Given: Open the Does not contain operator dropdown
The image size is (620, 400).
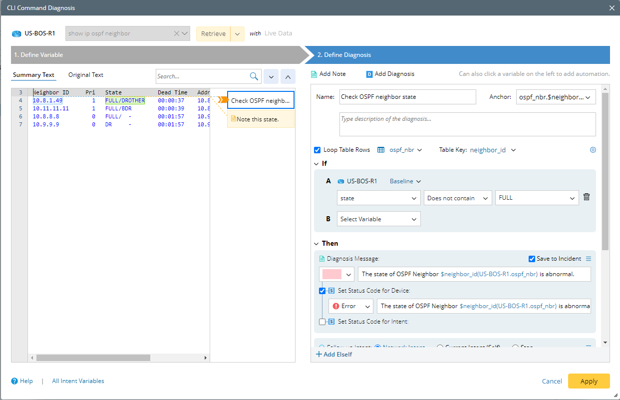Looking at the screenshot, I should pyautogui.click(x=457, y=198).
